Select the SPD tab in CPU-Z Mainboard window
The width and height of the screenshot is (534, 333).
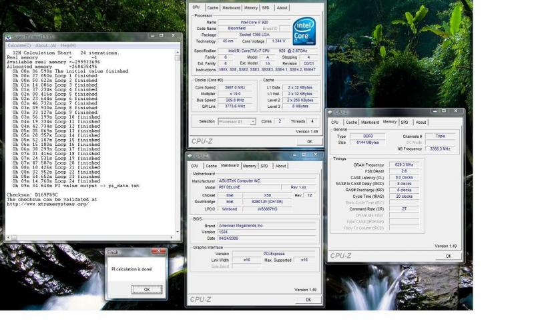pyautogui.click(x=264, y=166)
